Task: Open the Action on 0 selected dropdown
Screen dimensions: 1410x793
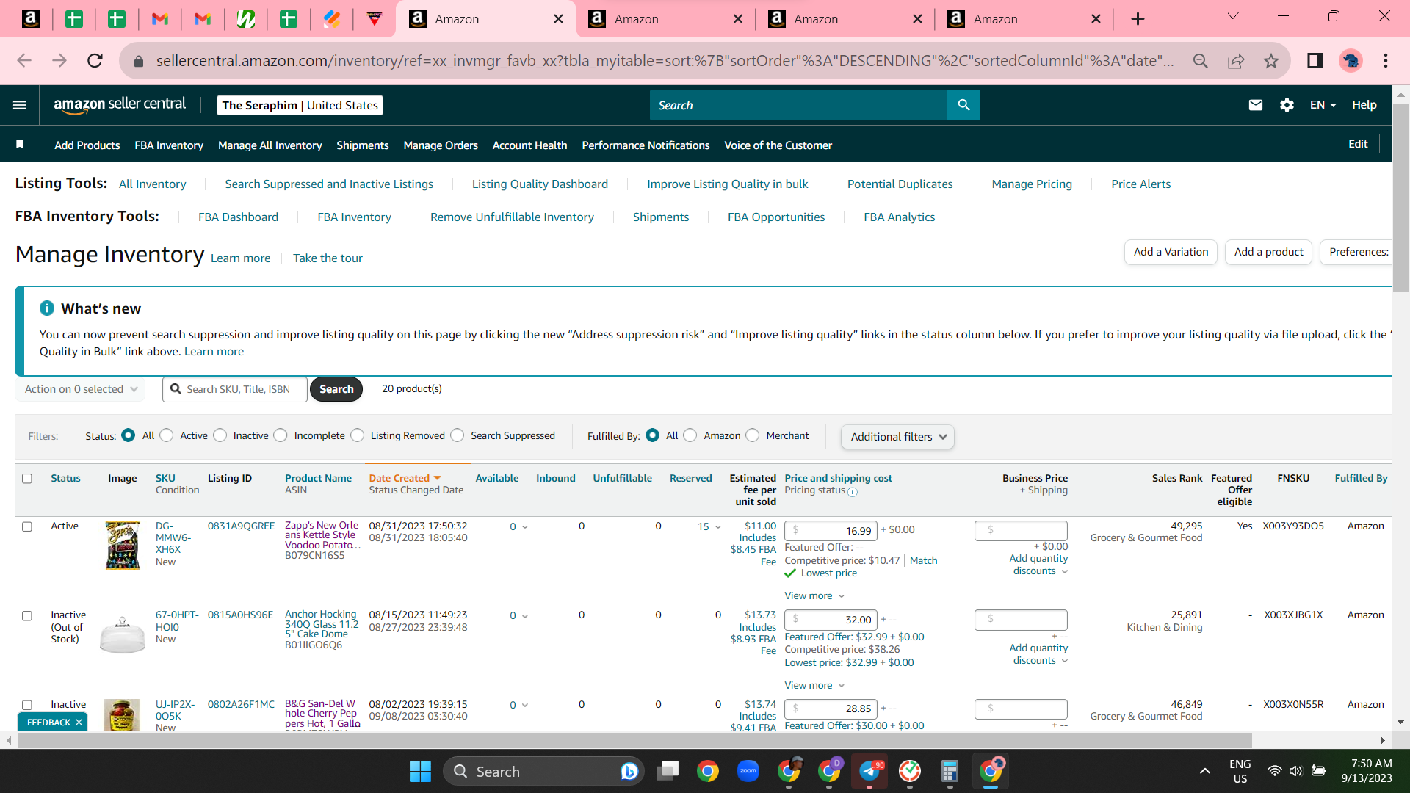Action: click(x=81, y=389)
